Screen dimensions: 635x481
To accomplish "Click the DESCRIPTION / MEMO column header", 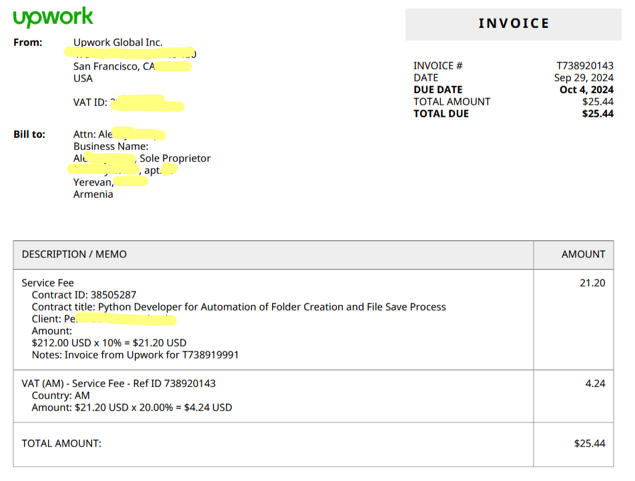I will 74,254.
